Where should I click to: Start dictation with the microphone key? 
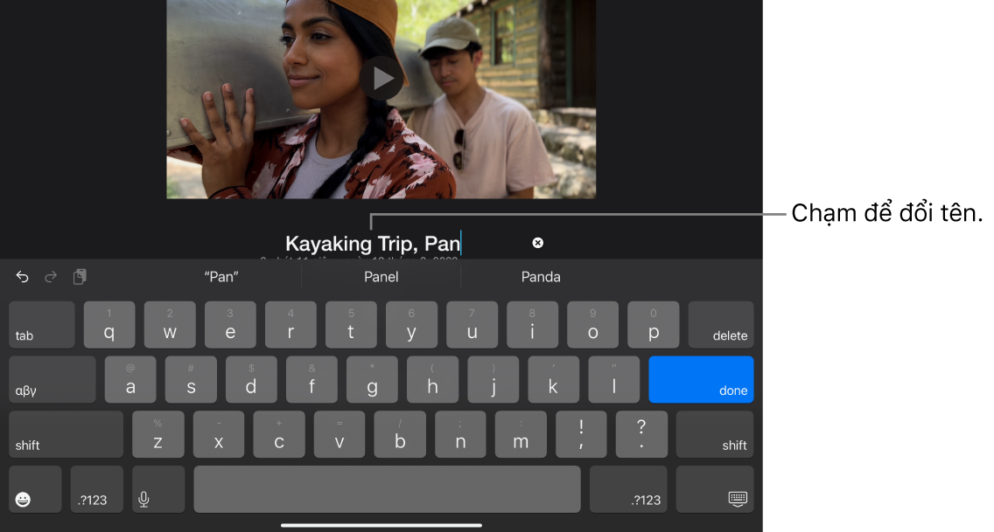click(158, 489)
